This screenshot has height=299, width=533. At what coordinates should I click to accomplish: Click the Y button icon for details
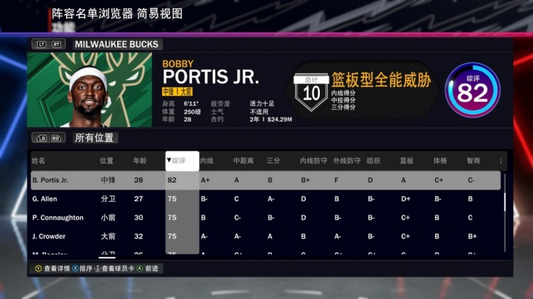coord(38,268)
